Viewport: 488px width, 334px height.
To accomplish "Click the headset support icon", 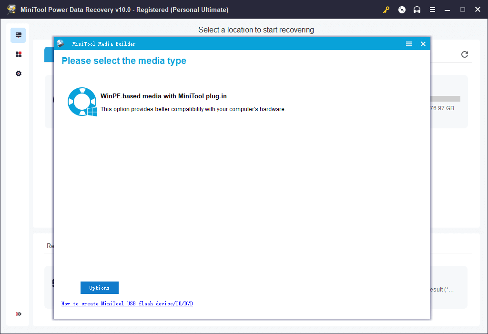I will point(417,10).
